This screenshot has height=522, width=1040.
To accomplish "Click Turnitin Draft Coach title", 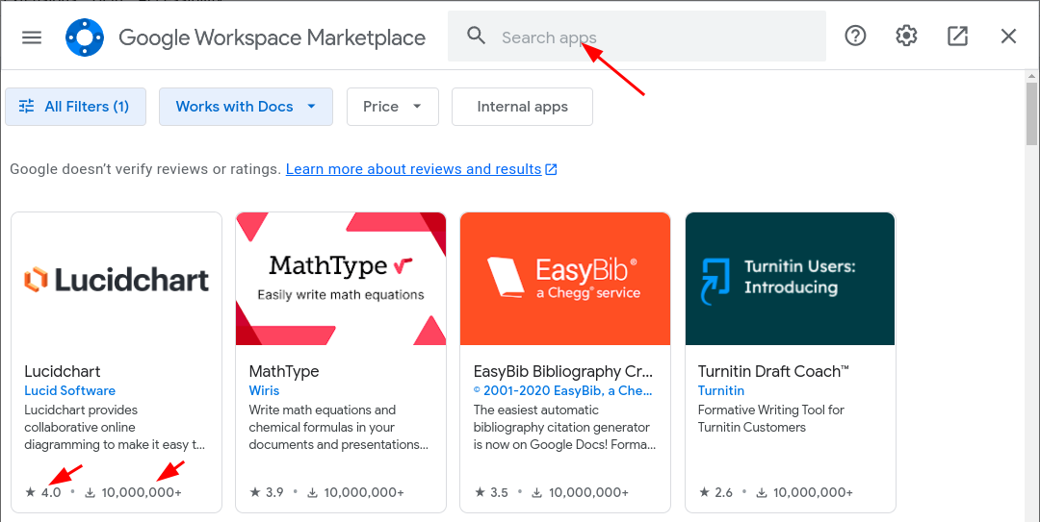I will (773, 372).
